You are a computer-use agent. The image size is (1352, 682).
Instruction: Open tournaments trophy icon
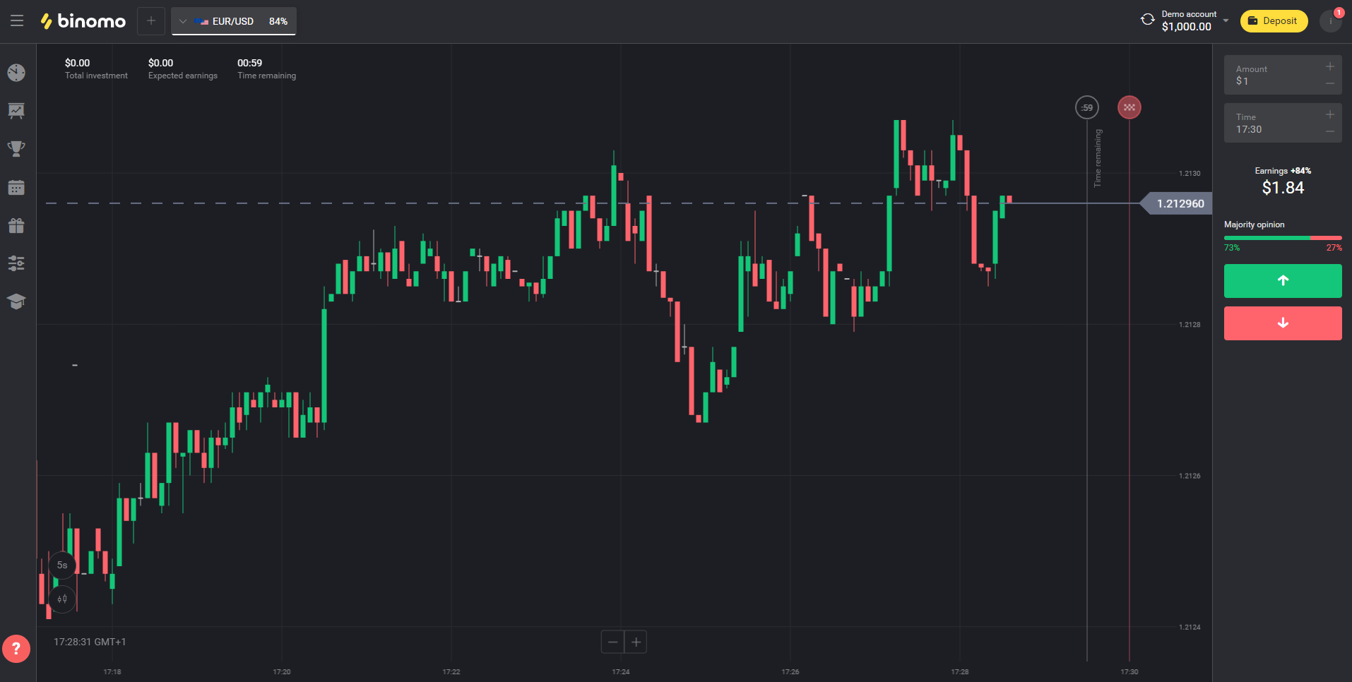tap(16, 149)
